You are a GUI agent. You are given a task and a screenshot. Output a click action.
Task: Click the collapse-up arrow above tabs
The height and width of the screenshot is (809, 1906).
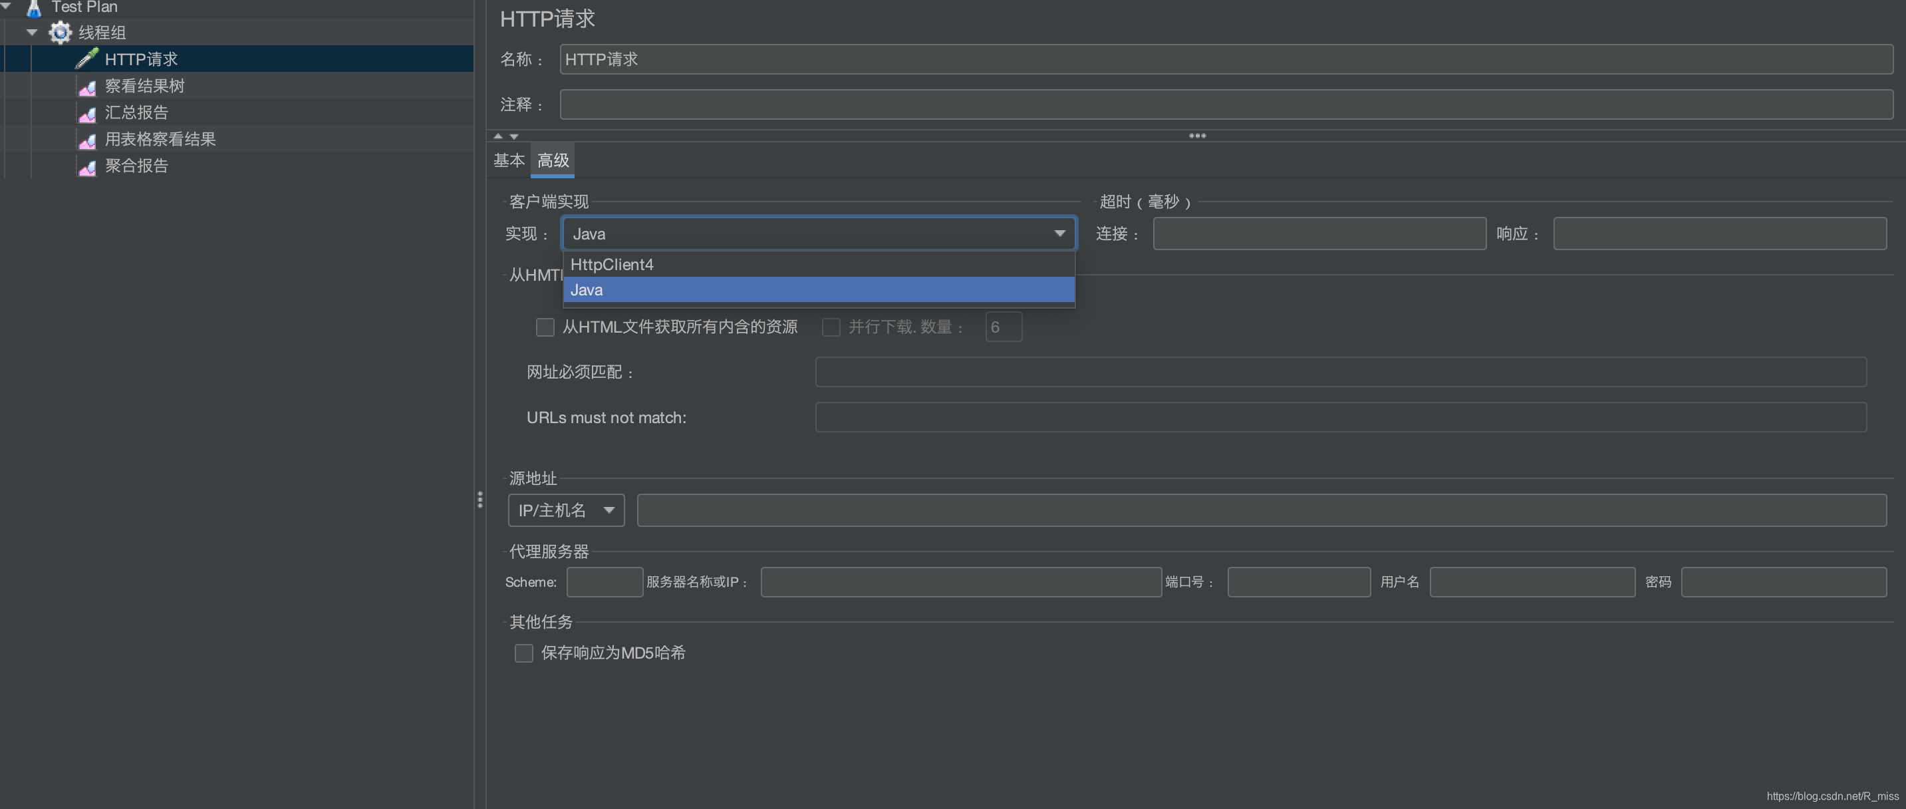[498, 136]
